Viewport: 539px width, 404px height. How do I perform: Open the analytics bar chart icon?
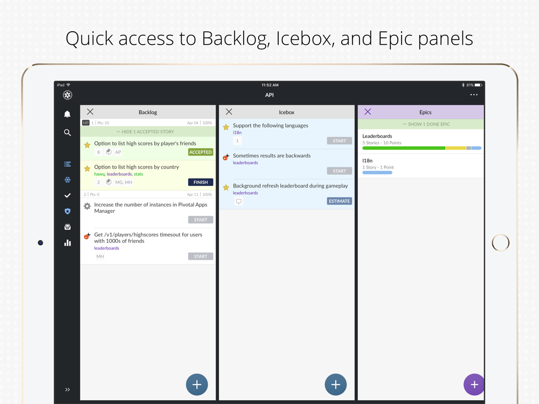point(67,243)
